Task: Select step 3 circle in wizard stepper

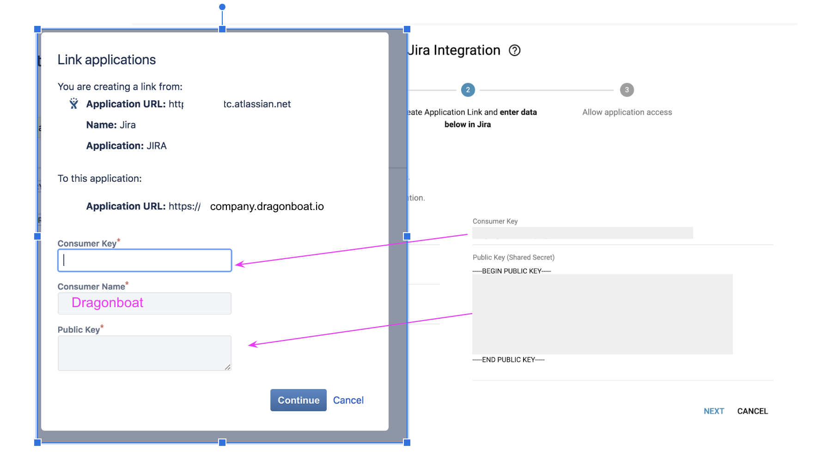Action: (627, 90)
